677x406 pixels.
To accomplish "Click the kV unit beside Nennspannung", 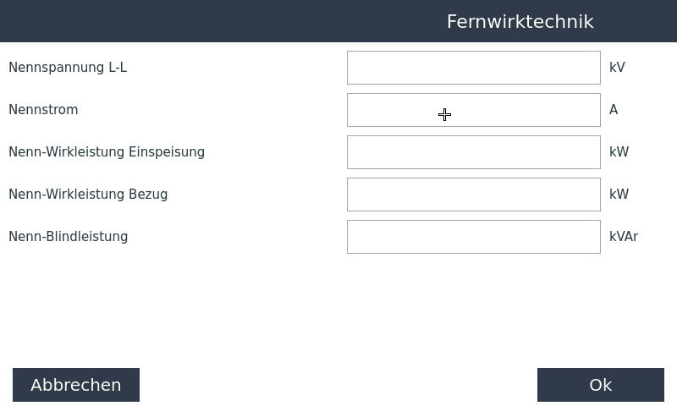I will [617, 68].
